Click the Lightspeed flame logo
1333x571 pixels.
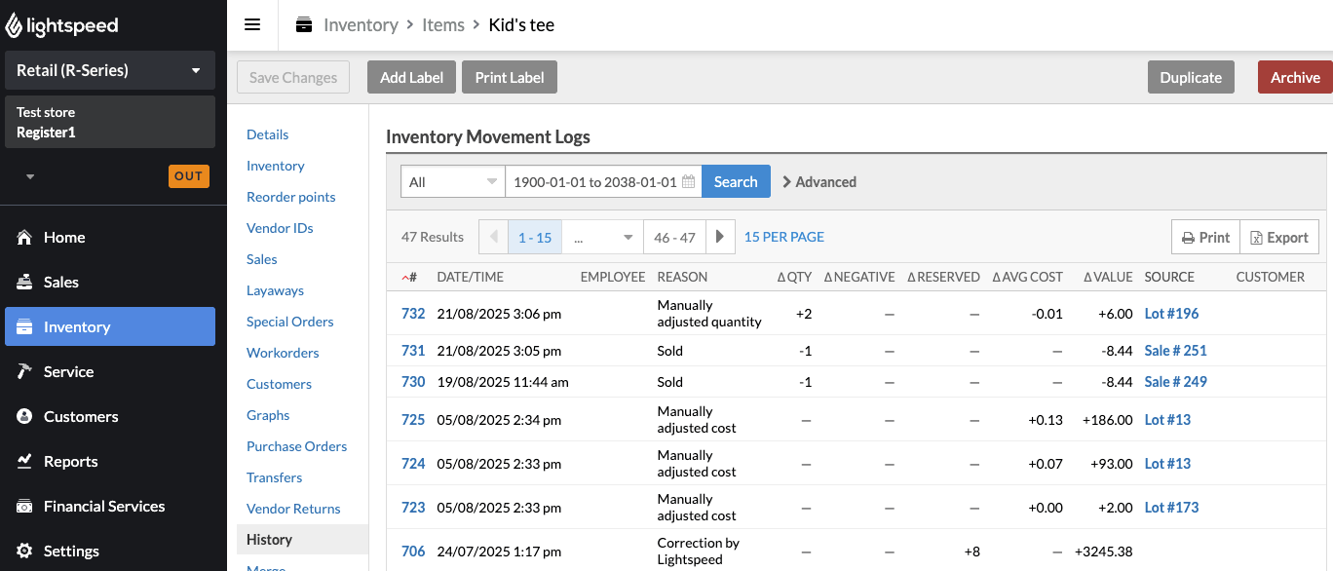[13, 26]
